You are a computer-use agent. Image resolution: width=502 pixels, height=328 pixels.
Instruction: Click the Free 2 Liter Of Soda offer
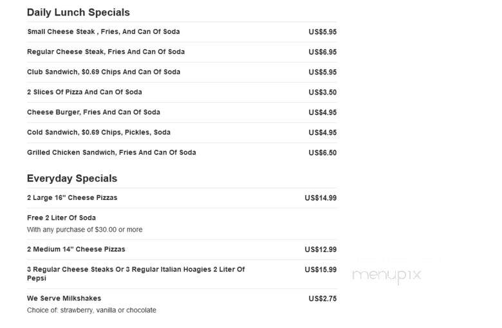(62, 218)
